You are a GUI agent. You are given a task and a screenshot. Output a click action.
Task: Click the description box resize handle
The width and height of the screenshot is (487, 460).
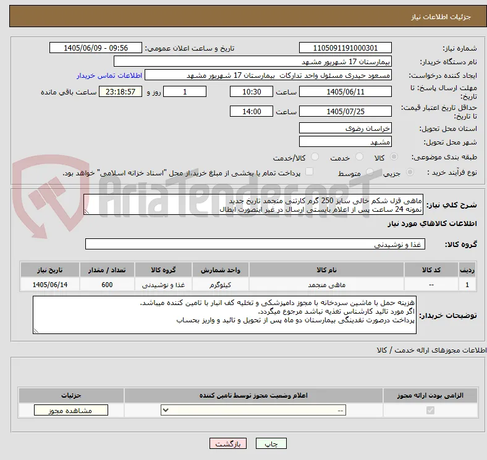[87, 211]
